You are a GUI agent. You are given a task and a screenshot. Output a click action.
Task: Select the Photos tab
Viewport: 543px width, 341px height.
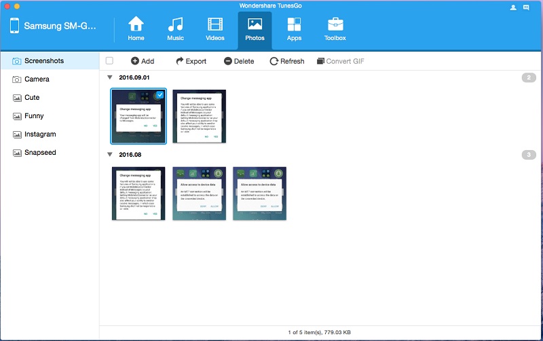[x=255, y=29]
